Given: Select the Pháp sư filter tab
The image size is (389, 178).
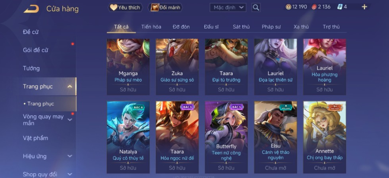Looking at the screenshot, I should click(x=271, y=27).
